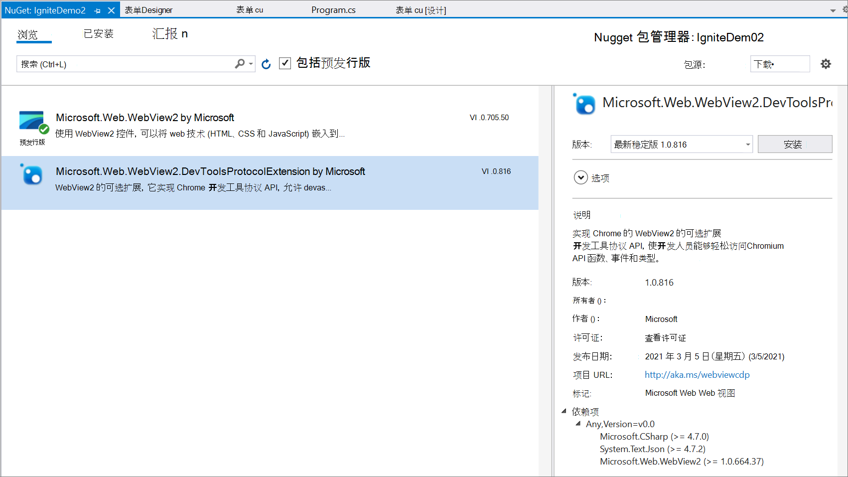Open the Program.cs document tab

[x=333, y=9]
